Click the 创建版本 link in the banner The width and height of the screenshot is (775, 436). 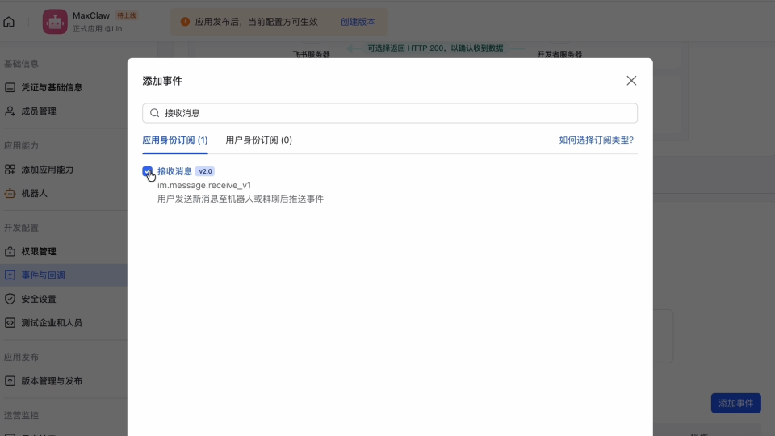[x=358, y=22]
